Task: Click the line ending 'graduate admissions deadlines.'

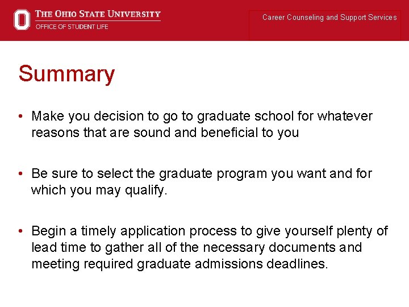Action: (180, 264)
